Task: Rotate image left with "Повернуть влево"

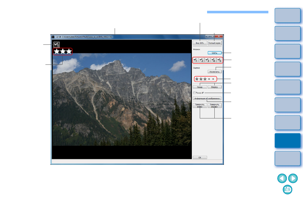Action: 200,106
